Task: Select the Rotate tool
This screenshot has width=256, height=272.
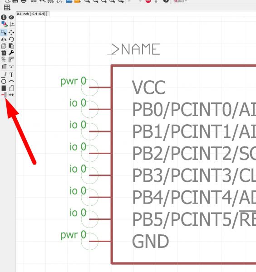Action: click(11, 39)
